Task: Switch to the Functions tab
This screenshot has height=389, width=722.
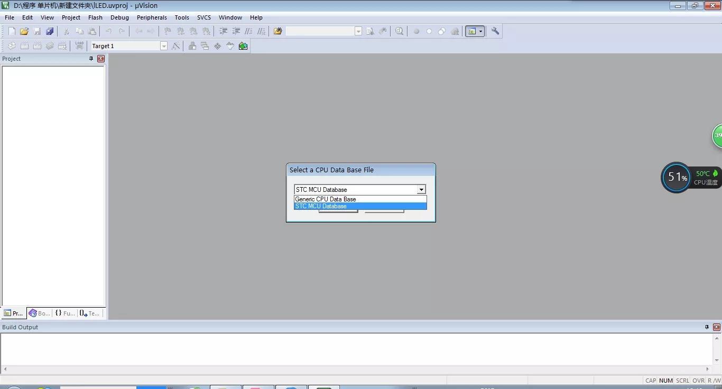Action: [x=65, y=313]
